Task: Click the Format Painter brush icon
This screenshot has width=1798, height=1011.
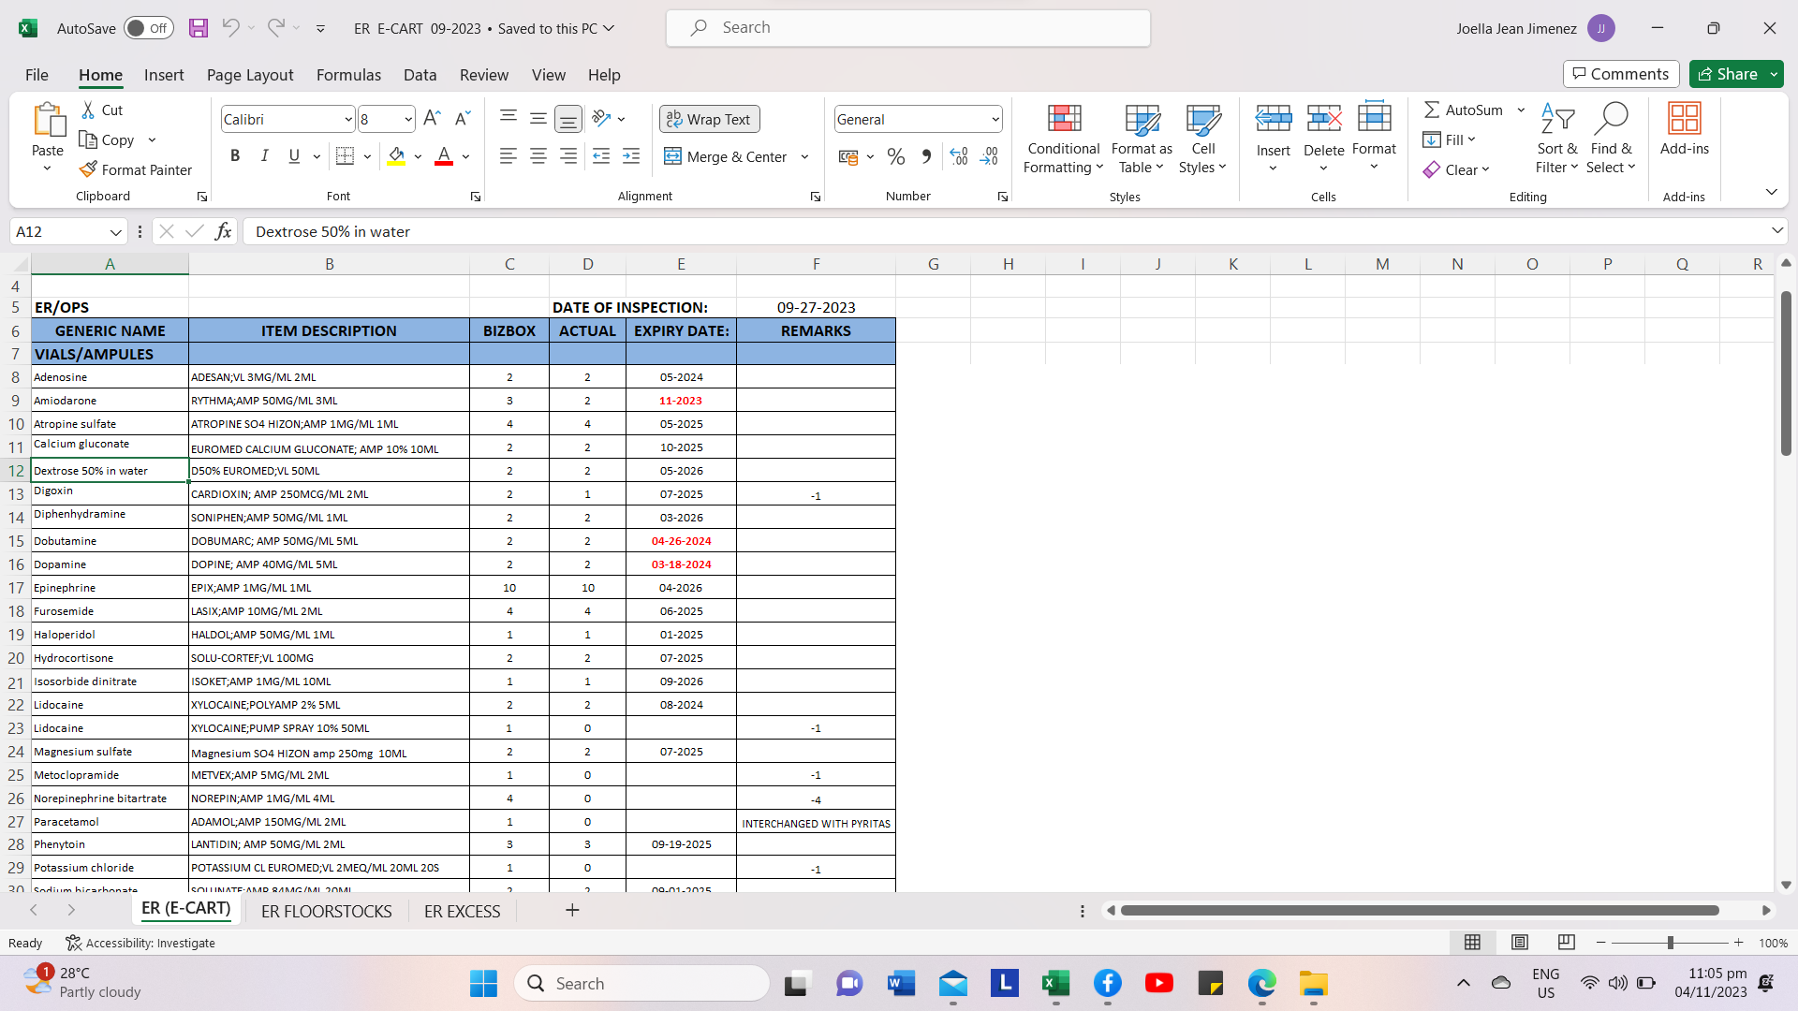Action: pyautogui.click(x=88, y=169)
